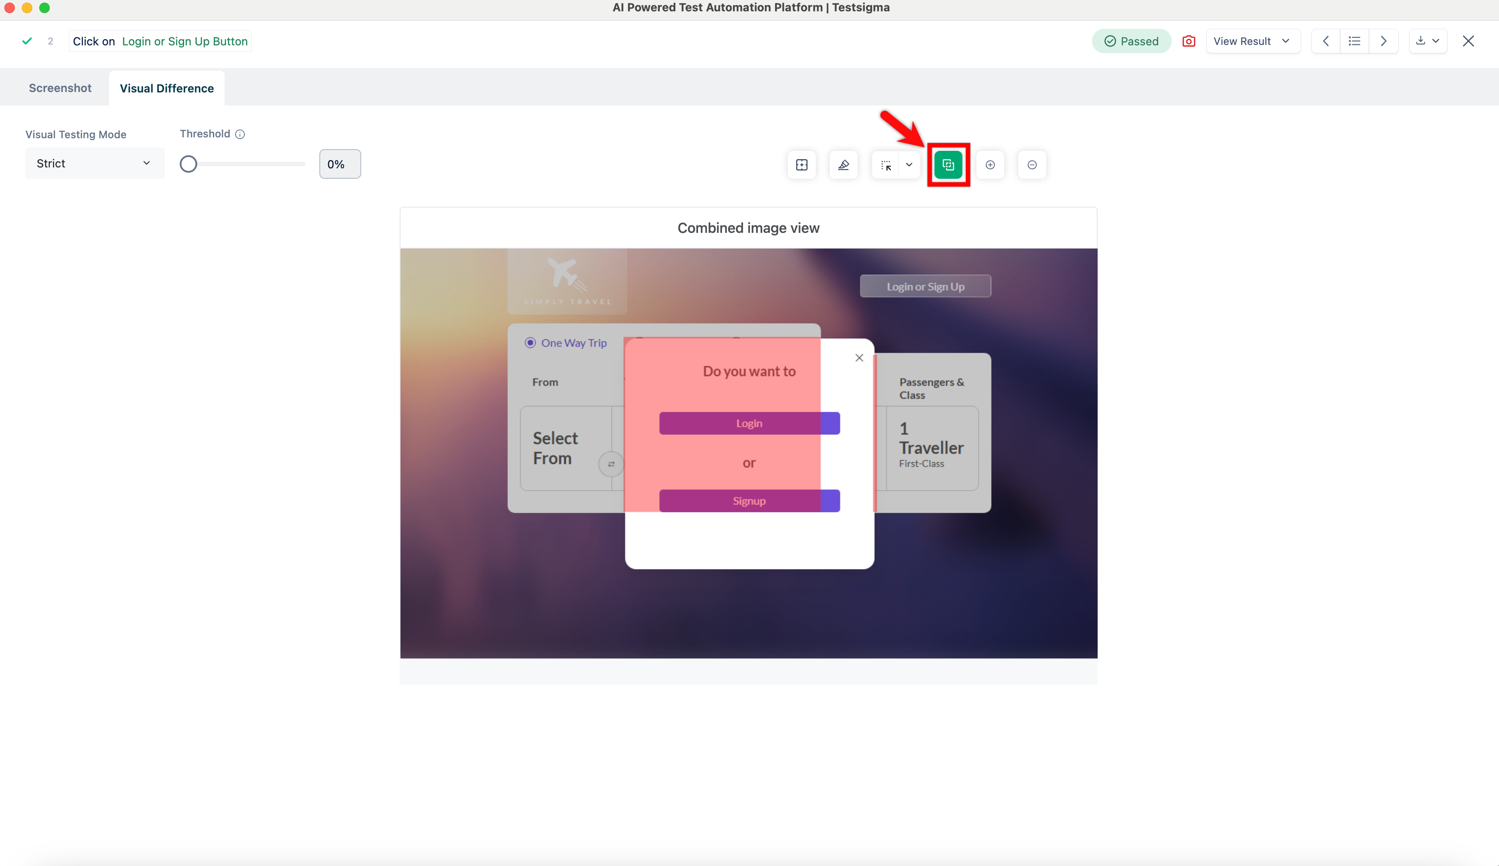Go to previous step arrow
The height and width of the screenshot is (866, 1499).
[1326, 41]
